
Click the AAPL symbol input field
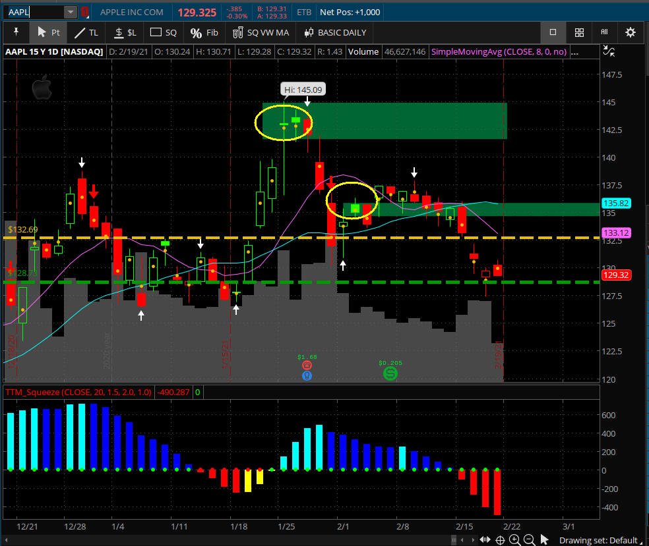pyautogui.click(x=35, y=12)
